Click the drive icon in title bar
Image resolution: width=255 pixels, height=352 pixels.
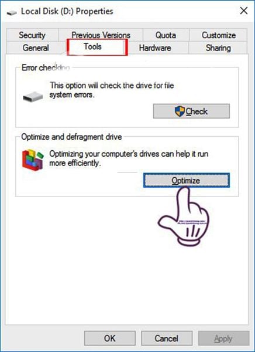[12, 13]
